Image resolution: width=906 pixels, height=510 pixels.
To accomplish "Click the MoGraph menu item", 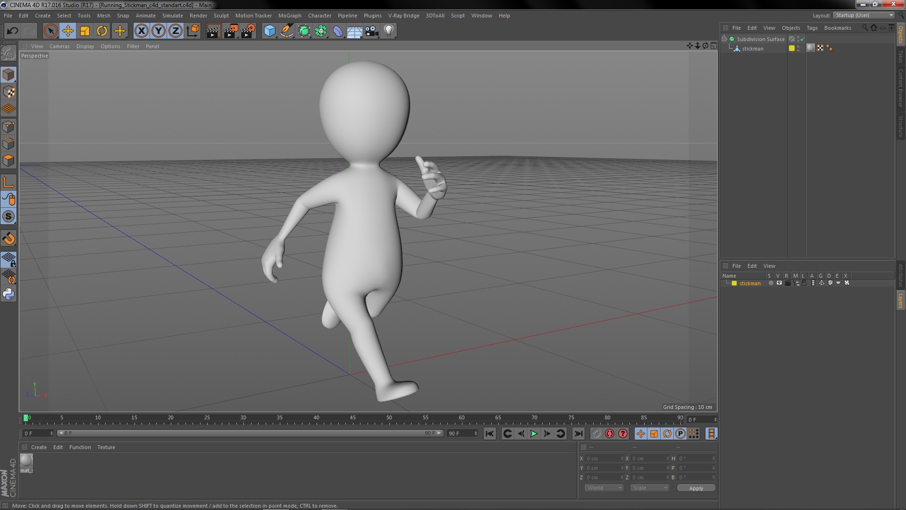I will (x=289, y=16).
